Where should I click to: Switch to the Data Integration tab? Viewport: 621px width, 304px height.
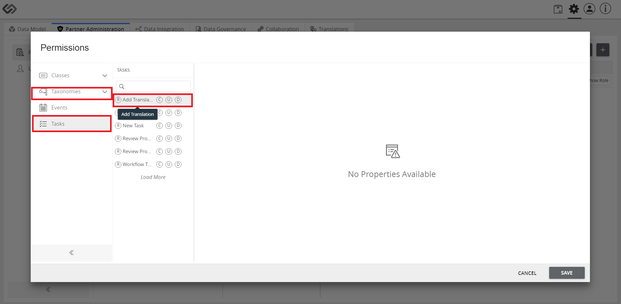point(160,29)
